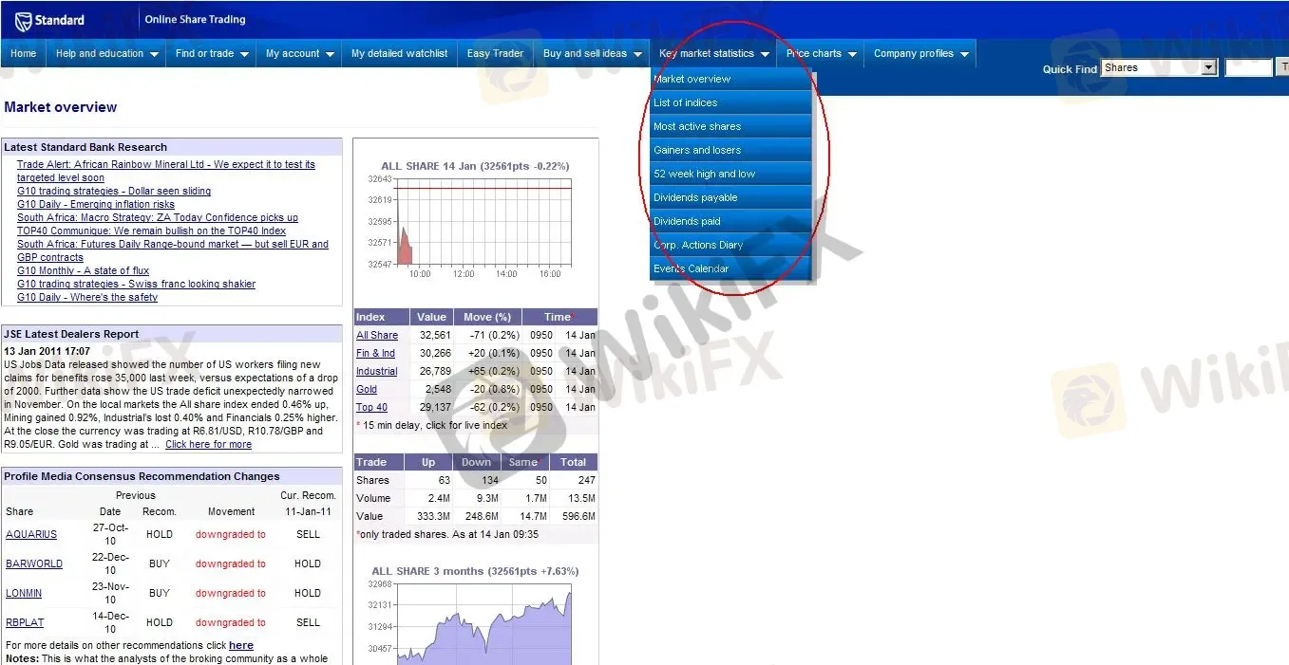The height and width of the screenshot is (665, 1289).
Task: Click 'here' for other recommendation details
Action: coord(241,645)
